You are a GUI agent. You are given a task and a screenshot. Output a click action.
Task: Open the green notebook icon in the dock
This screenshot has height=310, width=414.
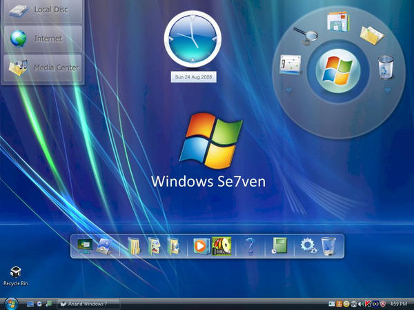[x=279, y=246]
